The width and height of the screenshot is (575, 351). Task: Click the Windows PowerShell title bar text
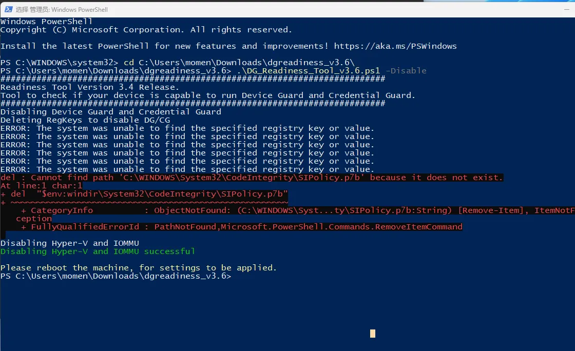pyautogui.click(x=62, y=10)
